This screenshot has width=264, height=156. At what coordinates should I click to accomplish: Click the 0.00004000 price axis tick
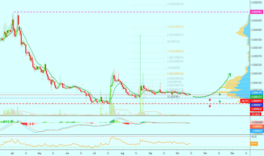[x=257, y=30]
